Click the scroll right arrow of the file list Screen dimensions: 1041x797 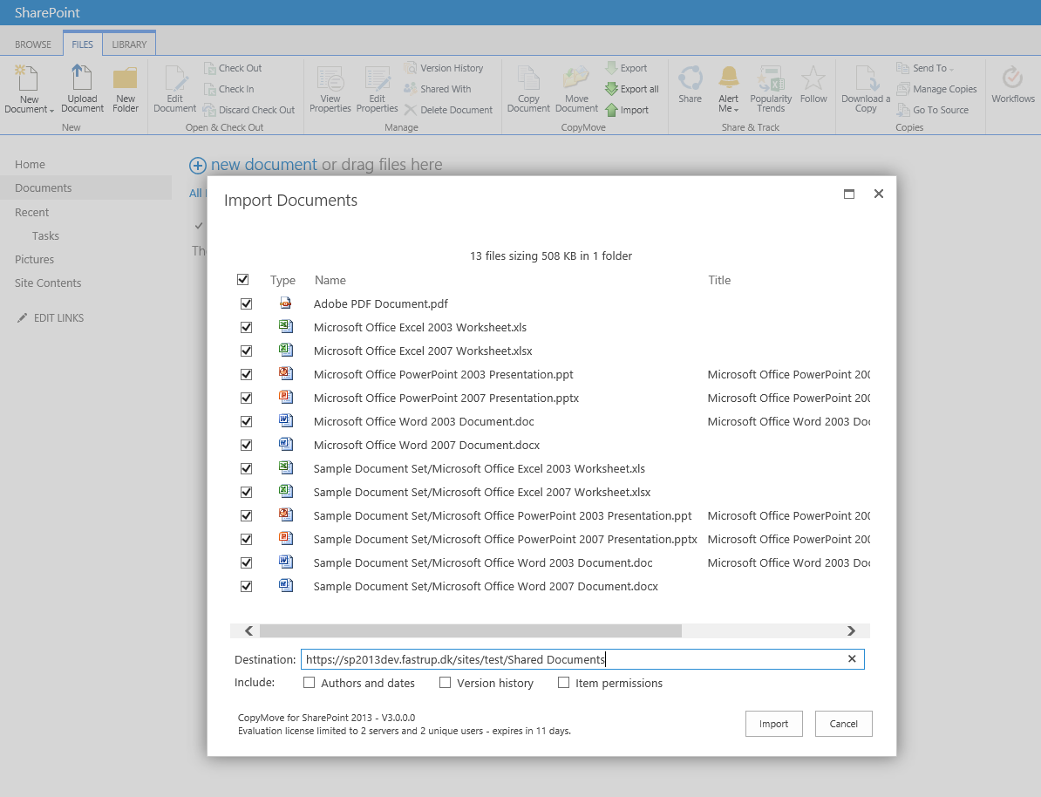(851, 631)
